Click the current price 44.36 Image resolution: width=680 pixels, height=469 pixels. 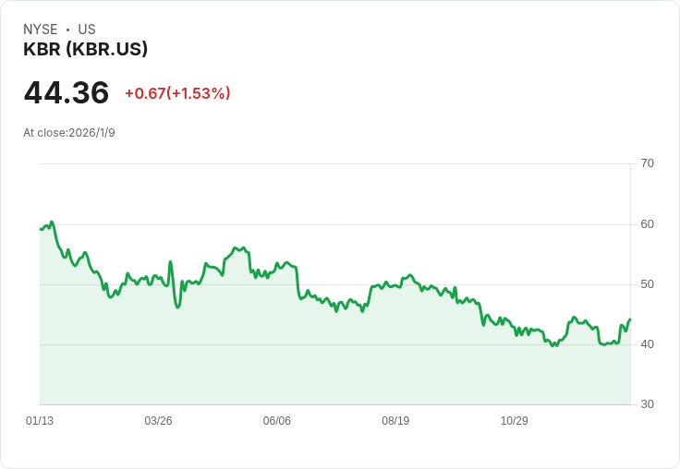(67, 92)
